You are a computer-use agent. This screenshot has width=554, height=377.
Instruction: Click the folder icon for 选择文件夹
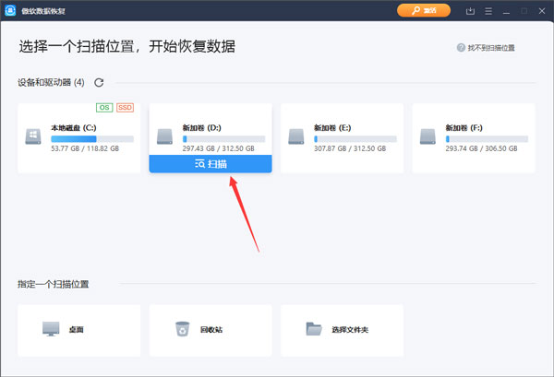coord(314,329)
